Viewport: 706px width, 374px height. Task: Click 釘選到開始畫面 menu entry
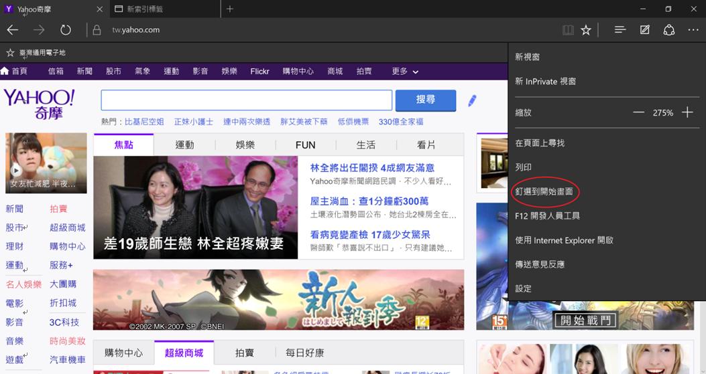tap(606, 191)
